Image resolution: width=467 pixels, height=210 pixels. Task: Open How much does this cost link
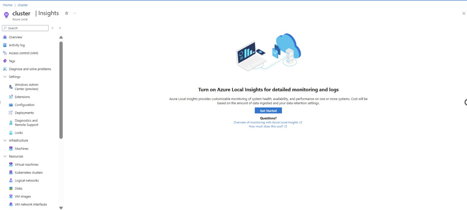[x=268, y=126]
